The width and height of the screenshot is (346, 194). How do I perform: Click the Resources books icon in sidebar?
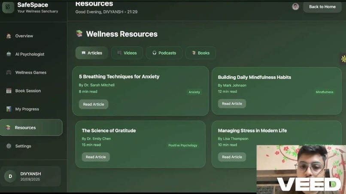coord(8,127)
